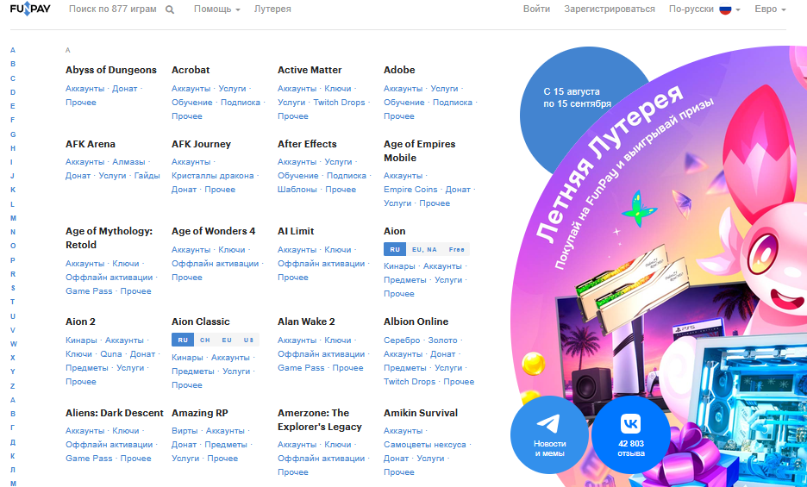Open Серебро under Albion Online
Viewport: 807px width, 487px height.
pos(402,340)
